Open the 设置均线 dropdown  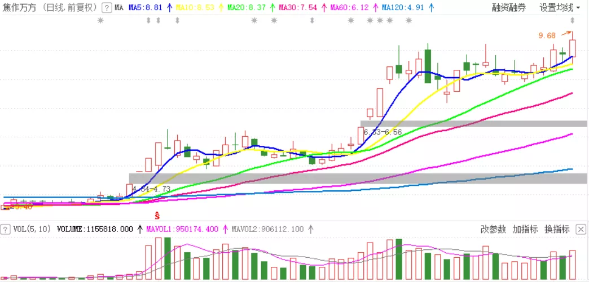pyautogui.click(x=560, y=7)
